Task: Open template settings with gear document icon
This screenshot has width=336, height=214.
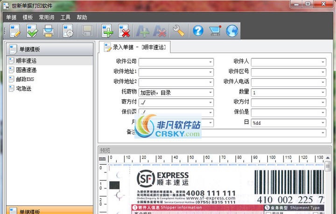Action: click(68, 31)
